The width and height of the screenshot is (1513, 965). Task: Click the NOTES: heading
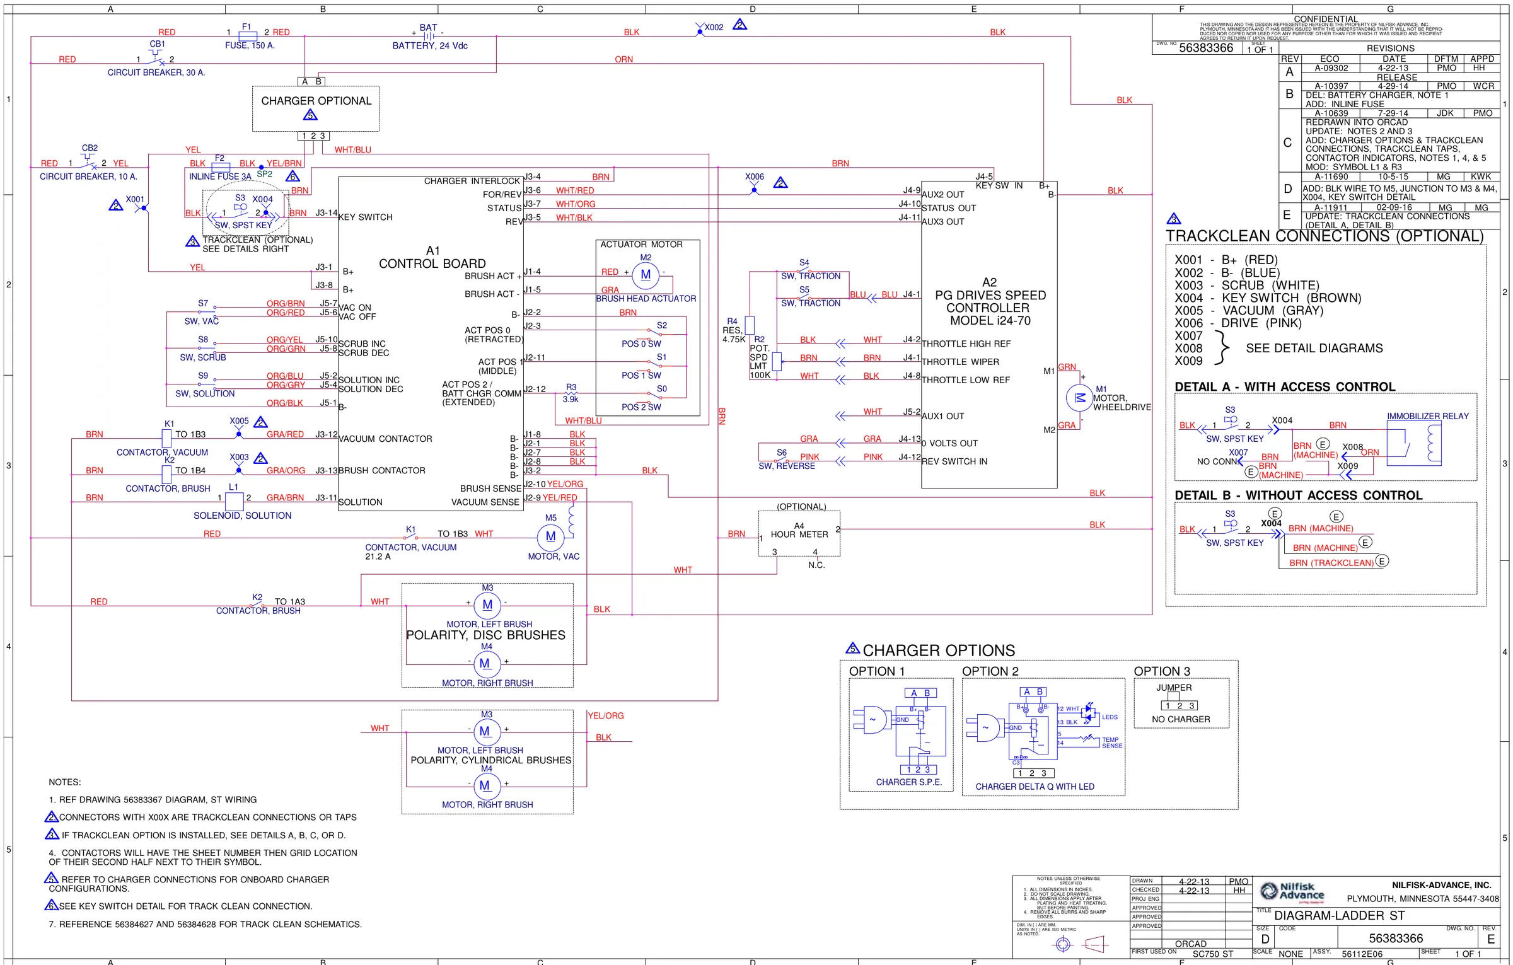pyautogui.click(x=65, y=782)
